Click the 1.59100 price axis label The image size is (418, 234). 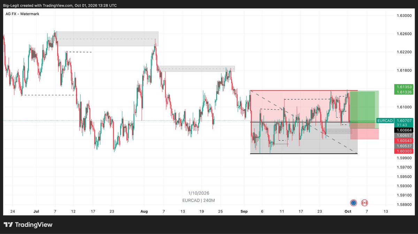pyautogui.click(x=404, y=195)
